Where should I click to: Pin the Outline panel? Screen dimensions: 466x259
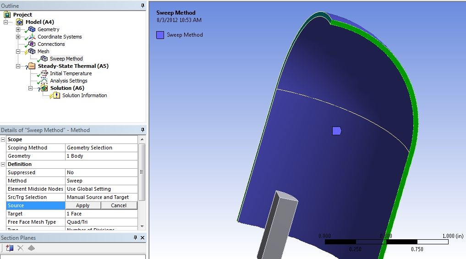143,6
